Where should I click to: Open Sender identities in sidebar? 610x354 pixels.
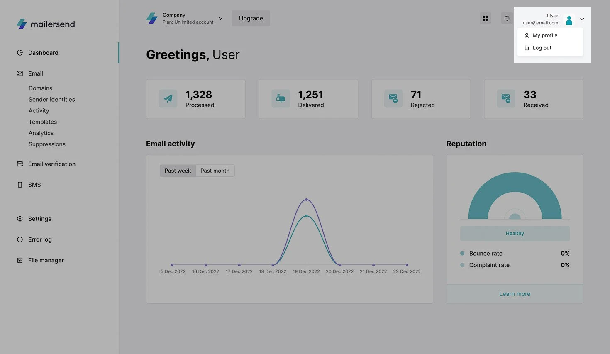[x=52, y=100]
